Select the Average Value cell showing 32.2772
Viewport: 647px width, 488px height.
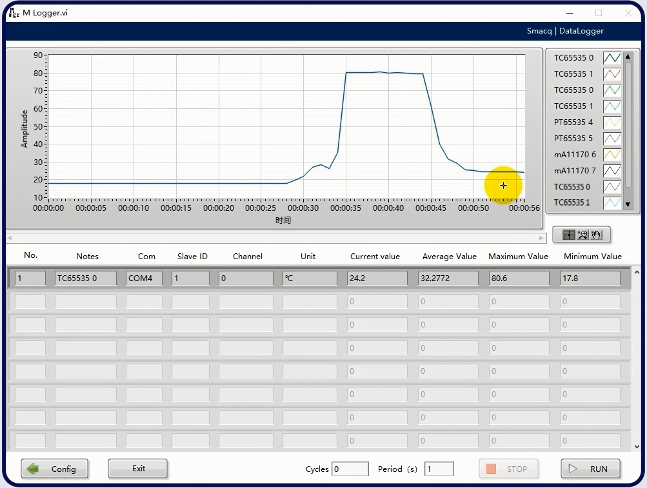(448, 278)
